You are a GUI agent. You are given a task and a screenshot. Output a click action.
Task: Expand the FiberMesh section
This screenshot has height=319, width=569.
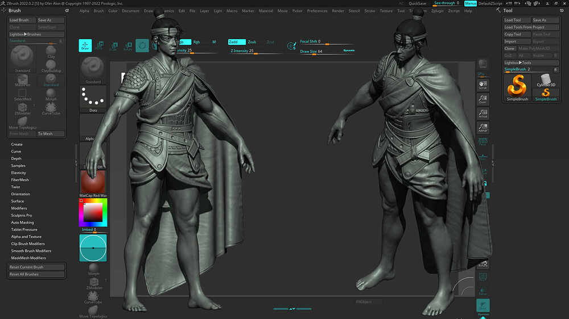[20, 179]
